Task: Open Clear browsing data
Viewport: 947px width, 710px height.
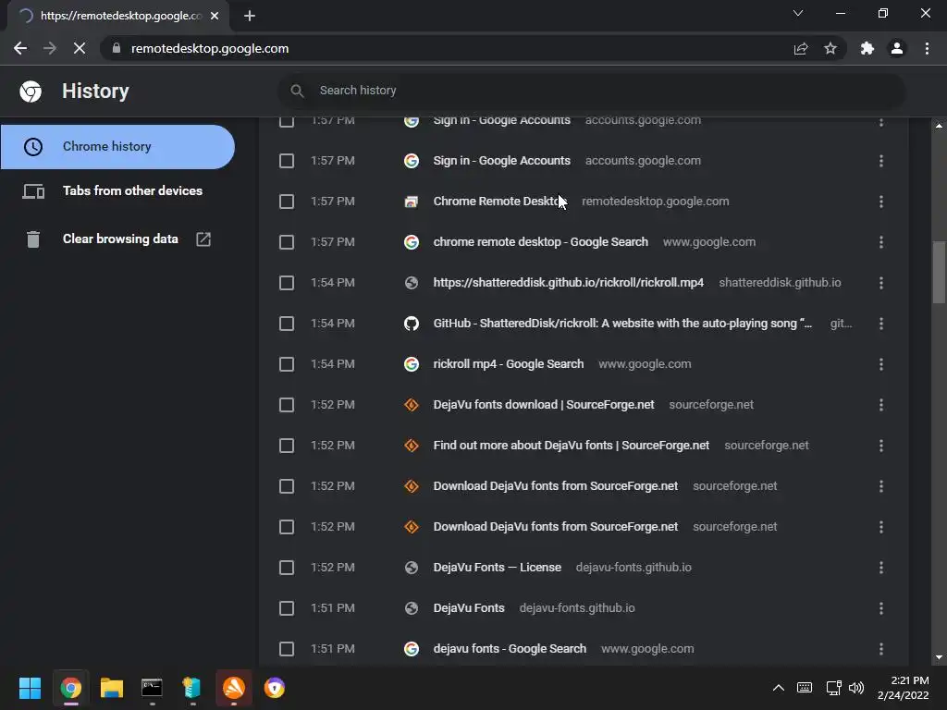Action: click(x=117, y=239)
